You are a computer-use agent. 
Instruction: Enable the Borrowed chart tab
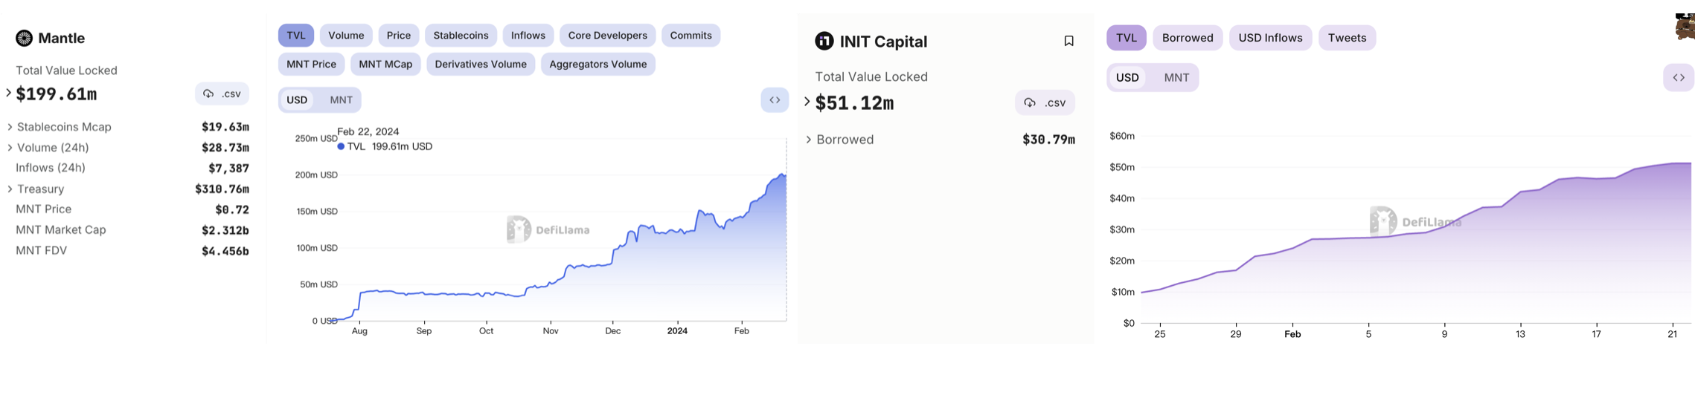click(1187, 38)
